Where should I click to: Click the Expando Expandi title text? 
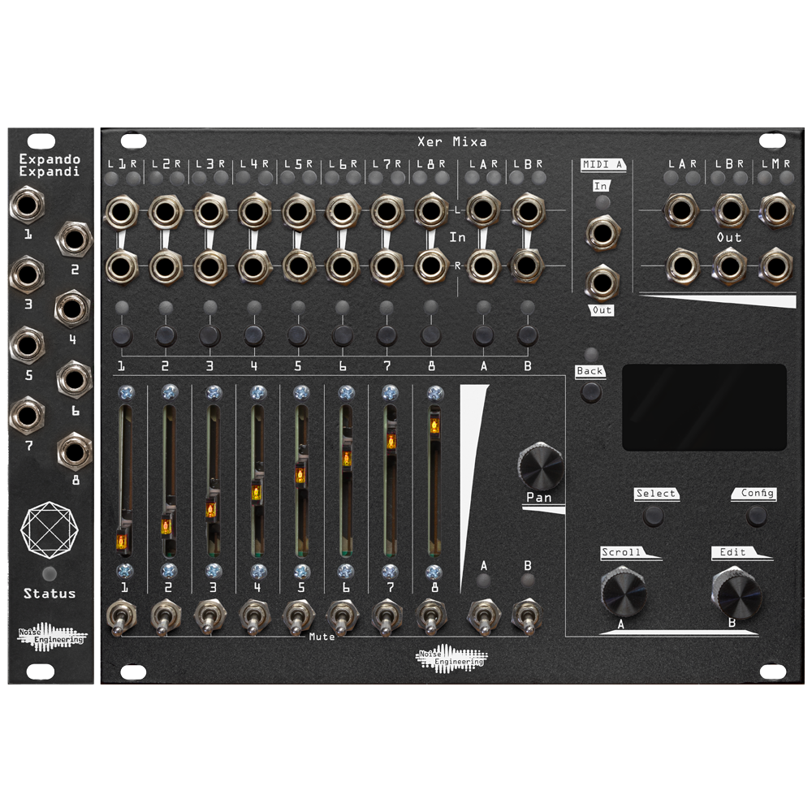coord(50,165)
